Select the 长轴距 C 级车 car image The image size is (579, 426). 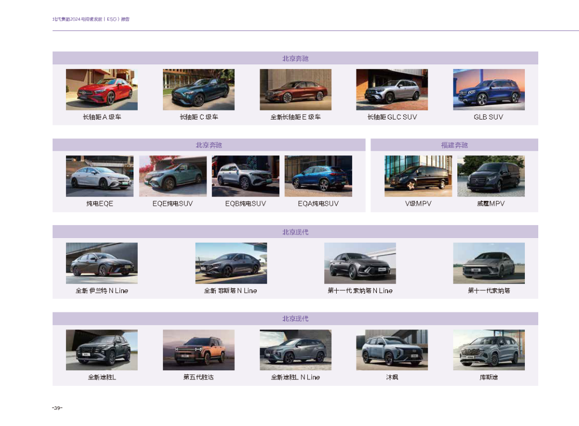click(x=199, y=89)
